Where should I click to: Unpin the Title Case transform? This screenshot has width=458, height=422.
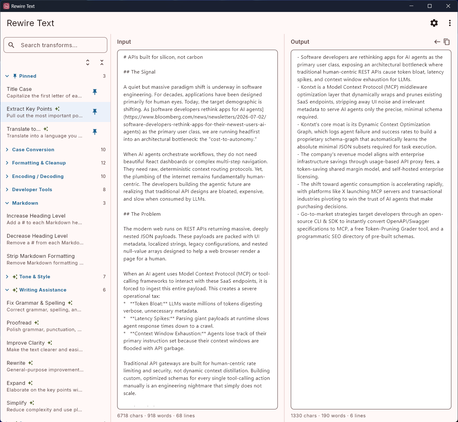tap(95, 92)
